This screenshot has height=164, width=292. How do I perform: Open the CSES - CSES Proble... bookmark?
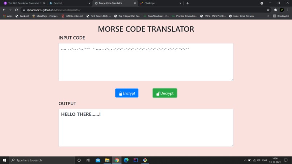coord(213,16)
